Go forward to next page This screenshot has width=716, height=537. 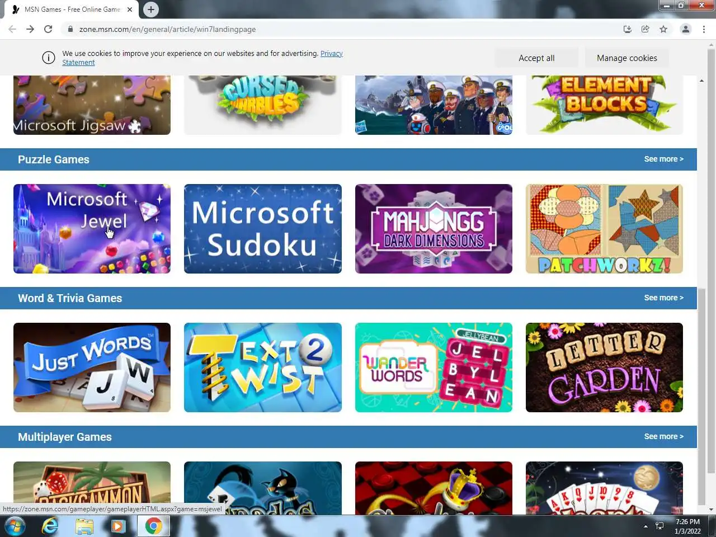tap(30, 29)
